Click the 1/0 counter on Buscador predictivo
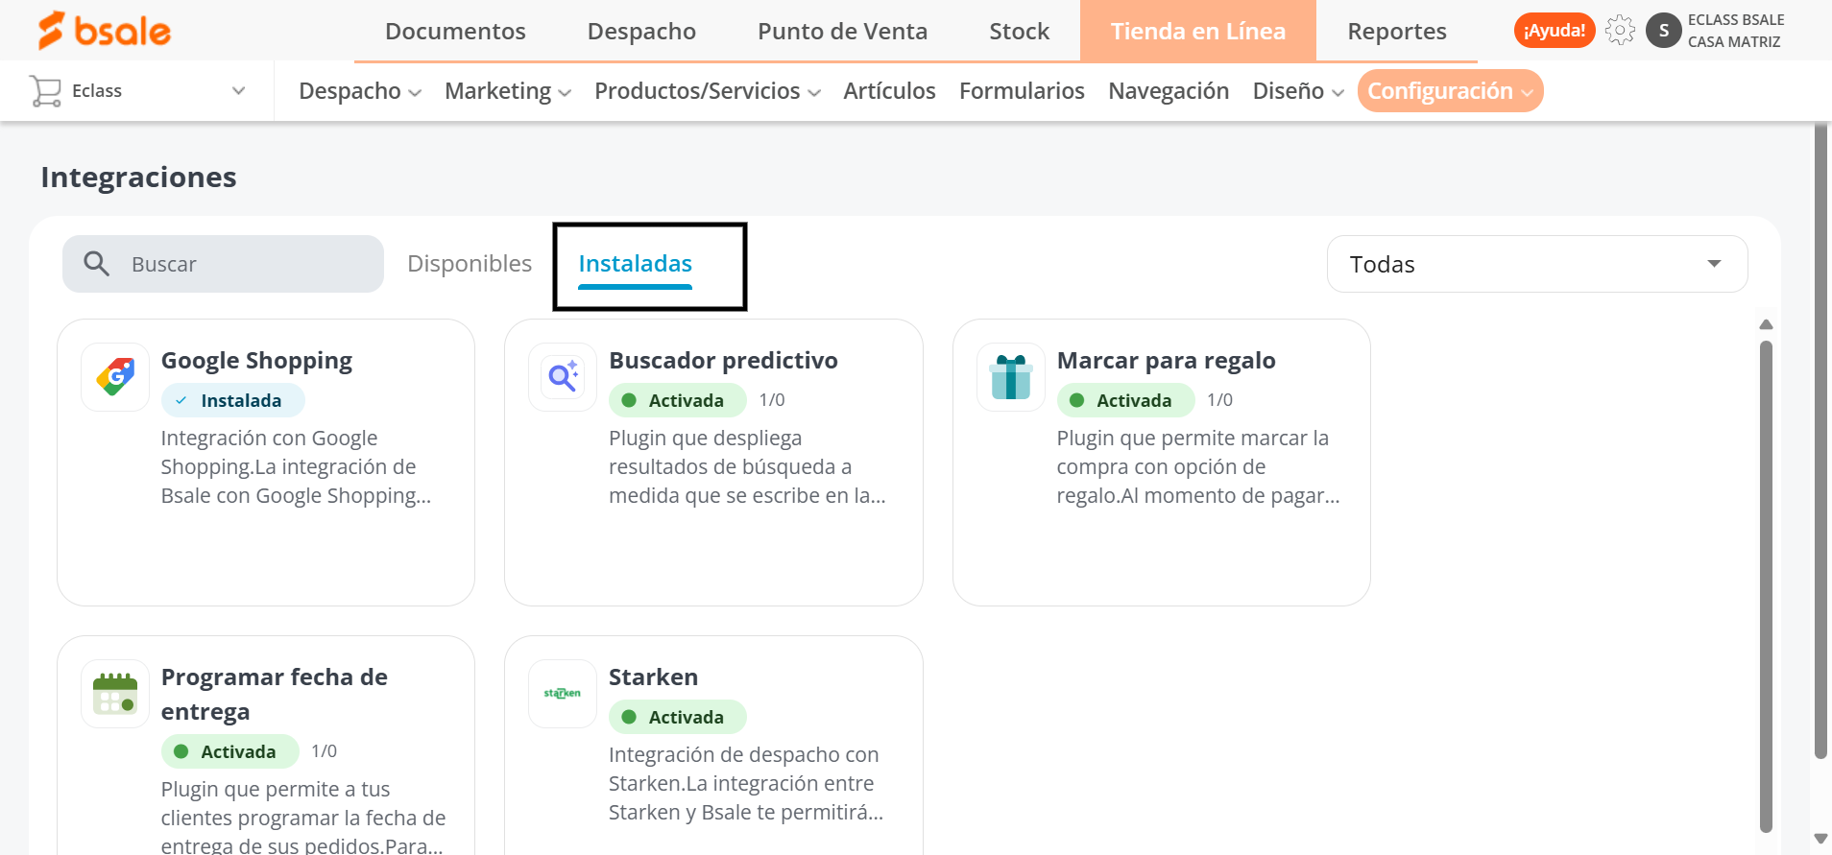 coord(772,400)
